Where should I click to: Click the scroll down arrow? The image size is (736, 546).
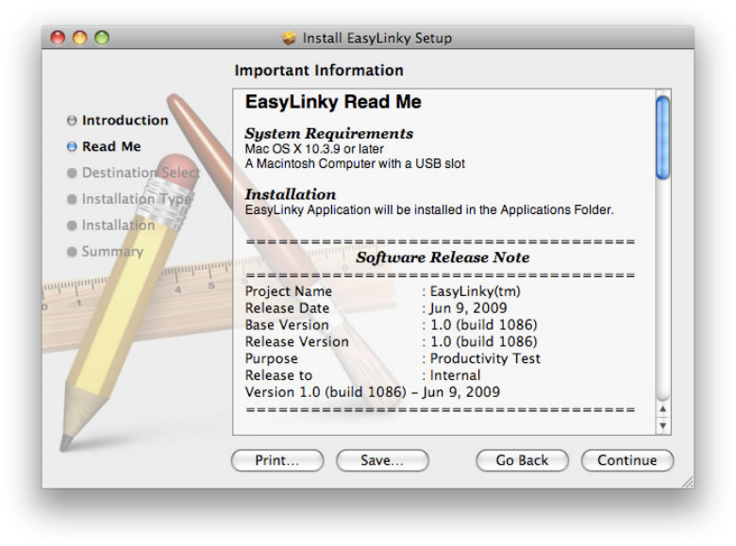click(x=662, y=425)
